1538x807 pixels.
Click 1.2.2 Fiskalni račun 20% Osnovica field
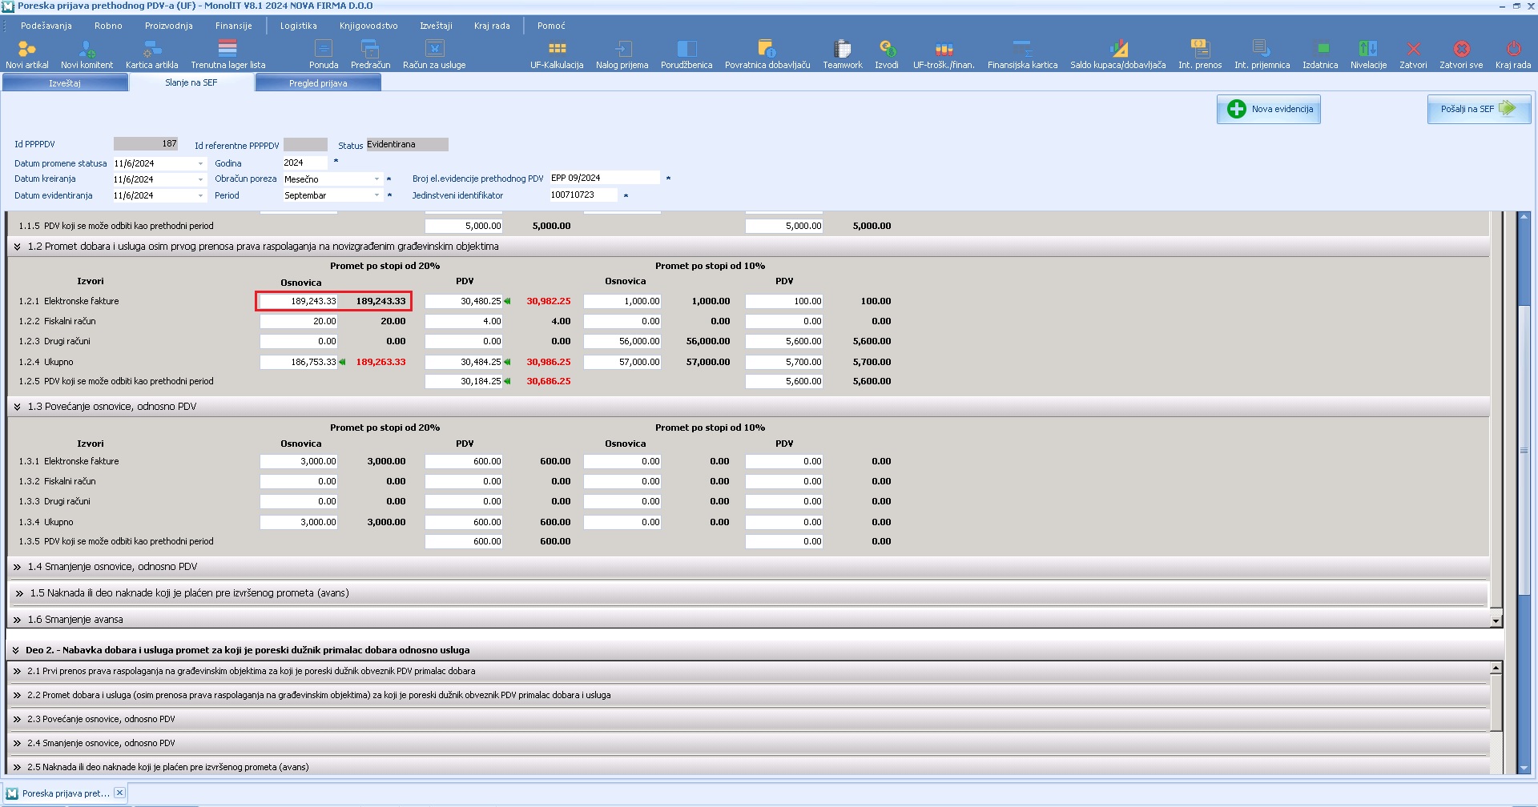(299, 321)
